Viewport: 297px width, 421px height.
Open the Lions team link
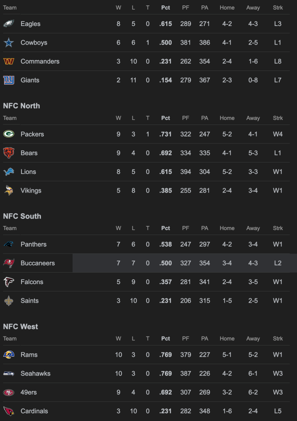[x=28, y=172]
